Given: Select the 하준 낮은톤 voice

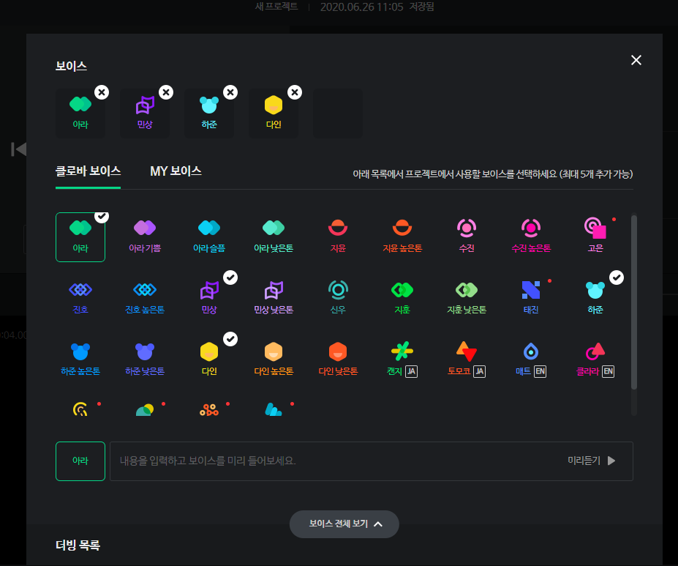Looking at the screenshot, I should pos(145,360).
